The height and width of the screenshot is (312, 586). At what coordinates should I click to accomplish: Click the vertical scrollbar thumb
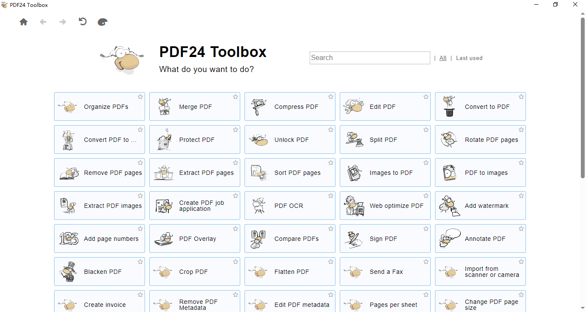583,98
